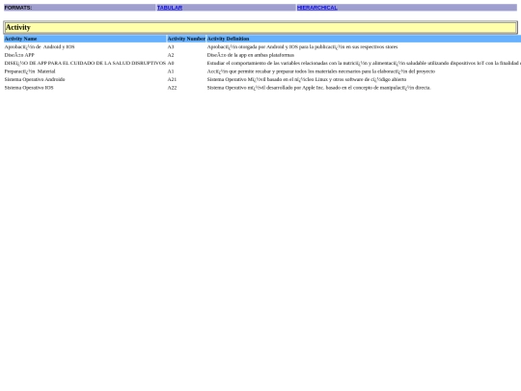Select the definition mentioning materiales necesarios
This screenshot has width=521, height=391.
321,71
